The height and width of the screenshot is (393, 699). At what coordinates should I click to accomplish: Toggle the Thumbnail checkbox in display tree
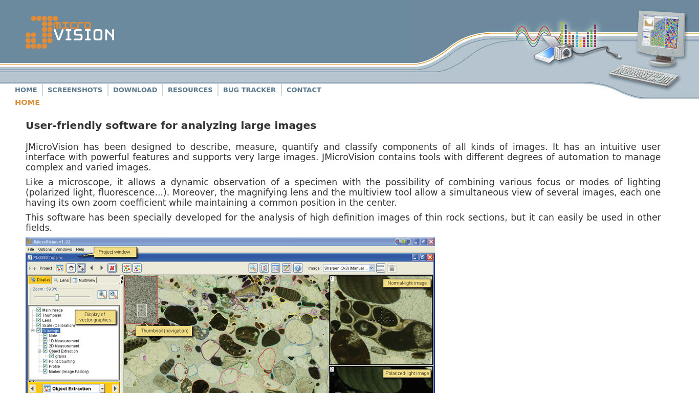tap(39, 315)
